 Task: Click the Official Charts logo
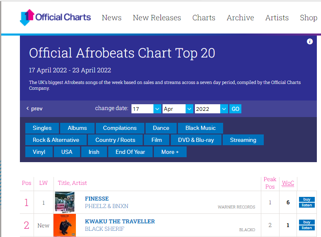(55, 17)
